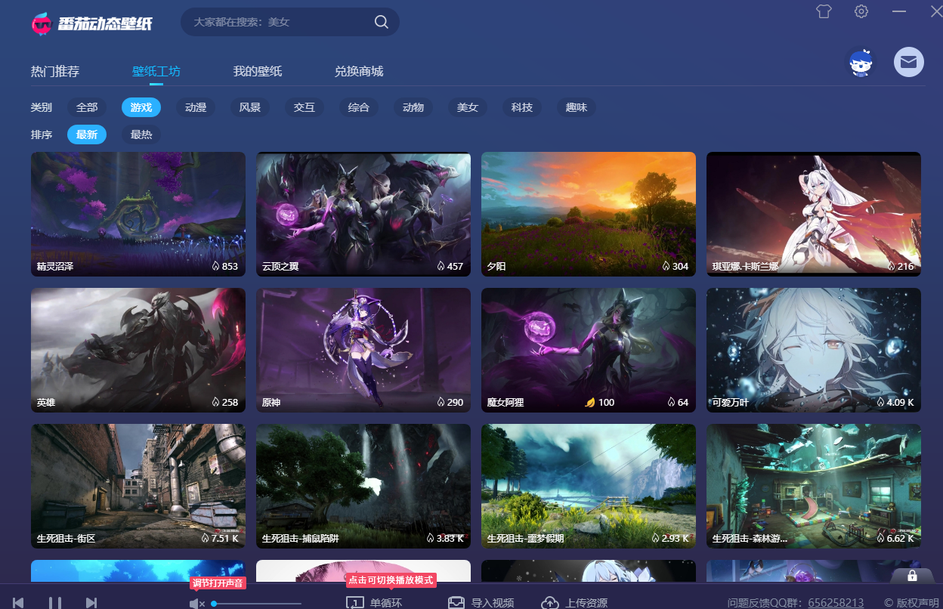The image size is (943, 609).
Task: Click the 番茄动态壁纸 app logo
Action: pos(92,23)
